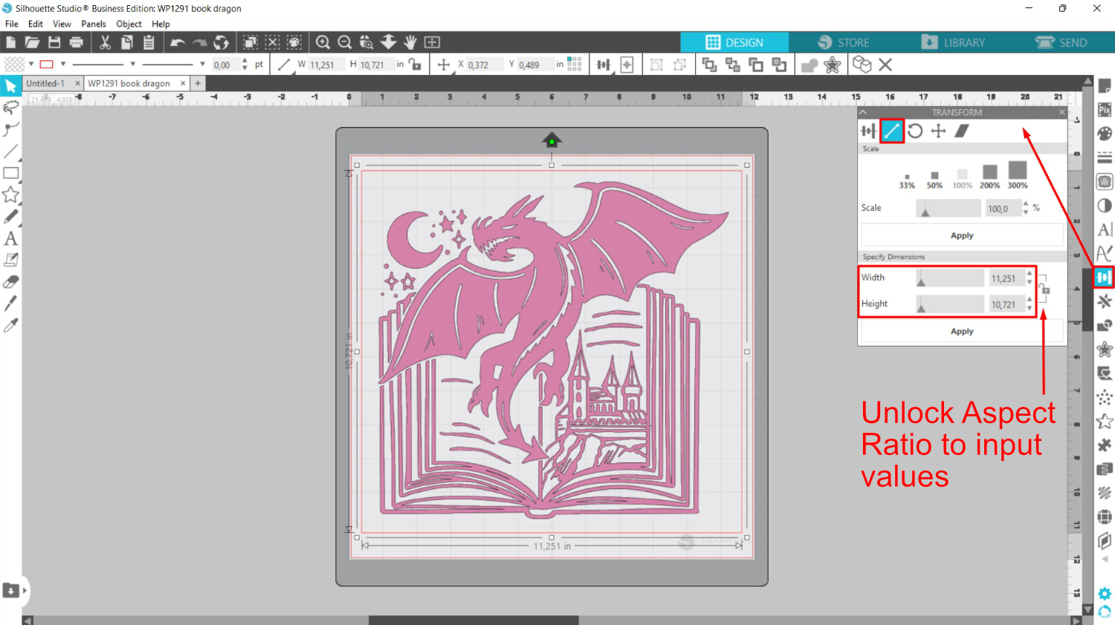This screenshot has width=1115, height=625.
Task: Zoom in on the design canvas
Action: [x=323, y=42]
